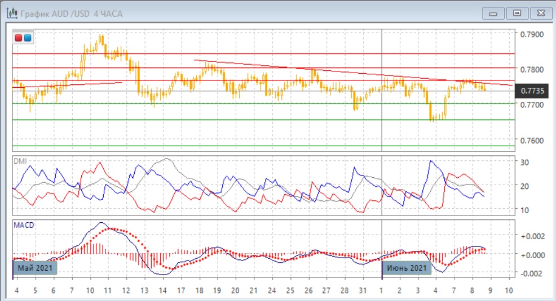The image size is (556, 301).
Task: Click the DMI axis value 30
Action: click(524, 163)
